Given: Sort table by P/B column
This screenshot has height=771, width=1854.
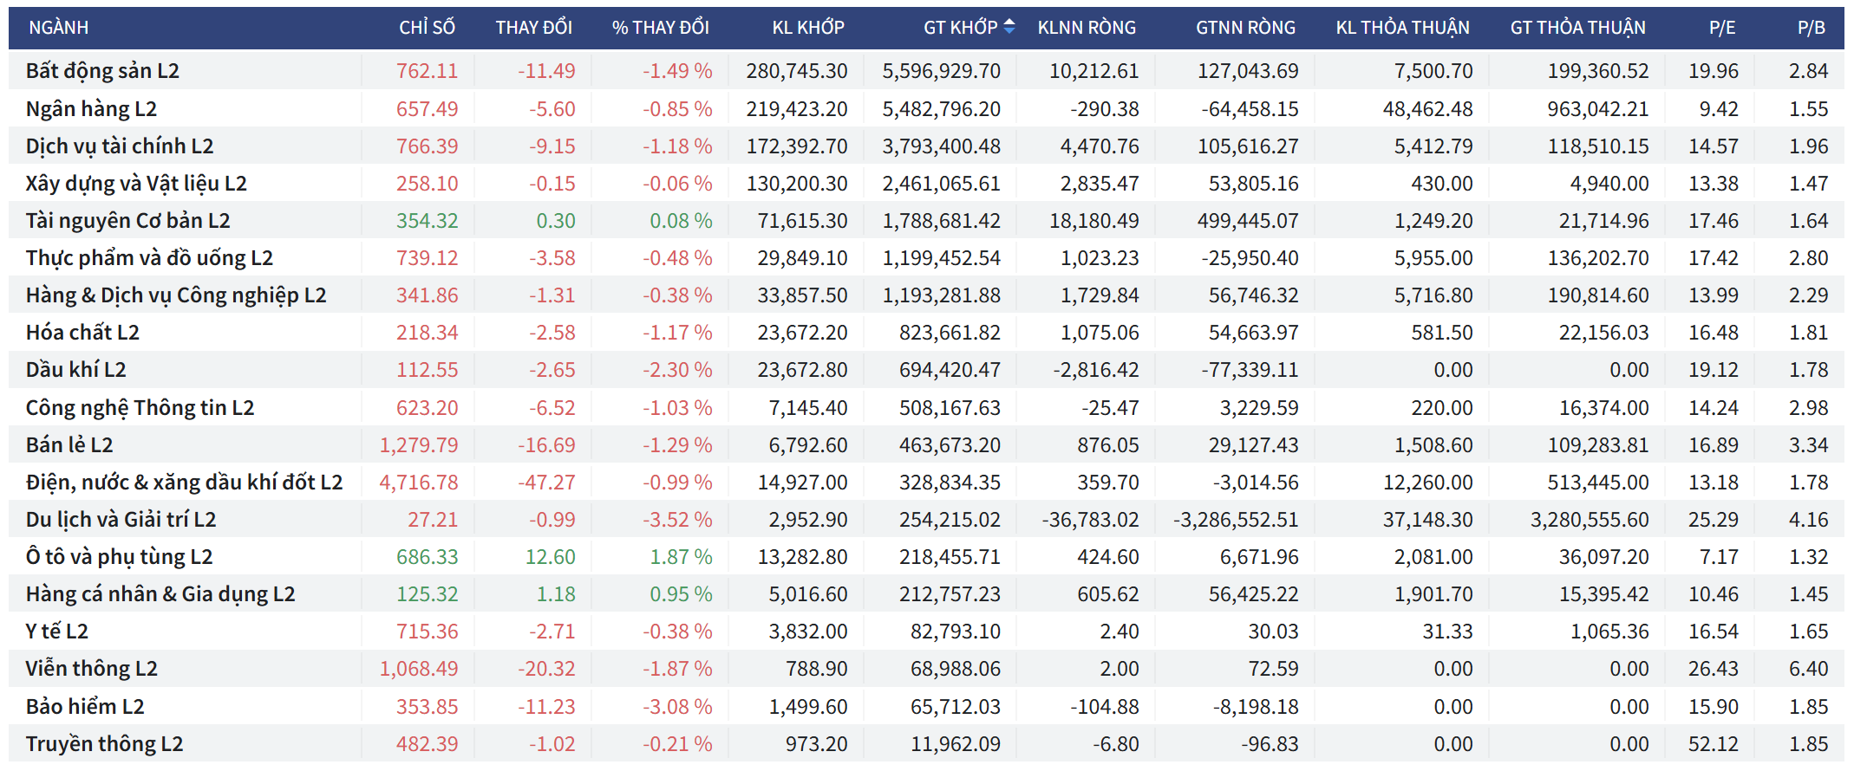Looking at the screenshot, I should click(x=1811, y=28).
